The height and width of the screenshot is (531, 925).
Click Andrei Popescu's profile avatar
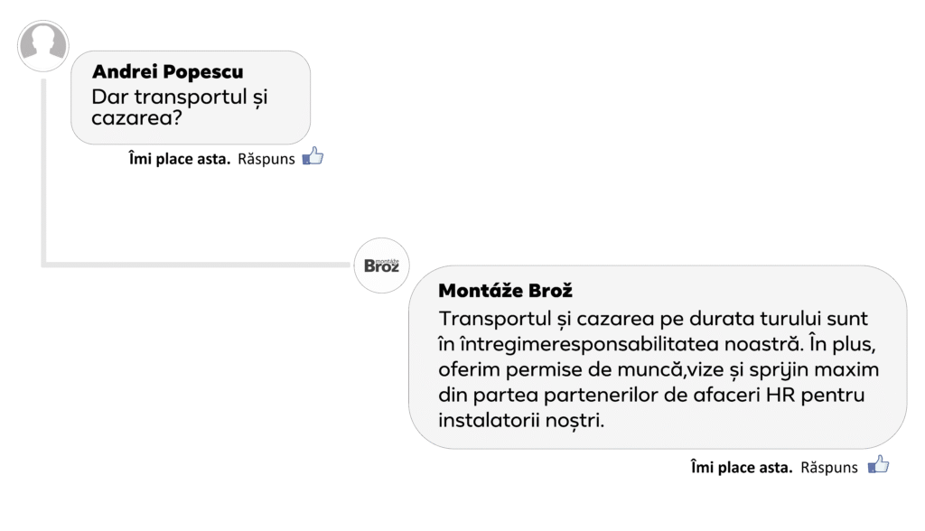tap(43, 46)
